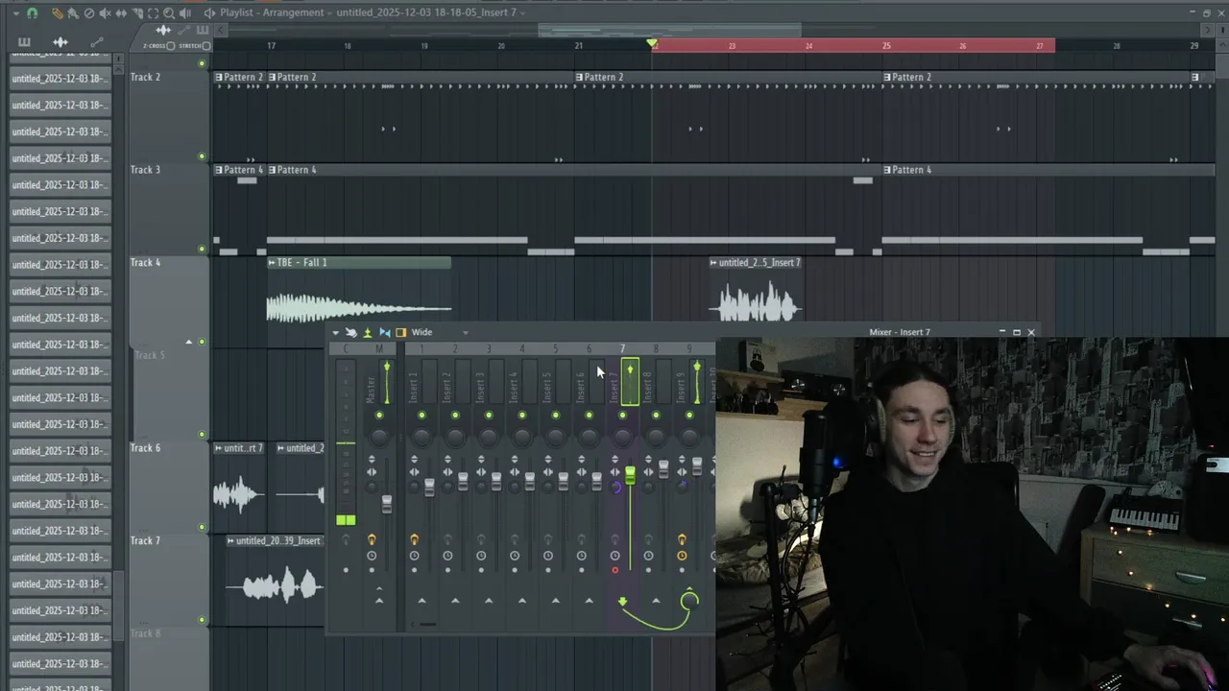
Task: Toggle Insert 9 effects enable icon
Action: pos(682,540)
